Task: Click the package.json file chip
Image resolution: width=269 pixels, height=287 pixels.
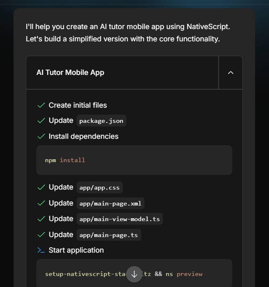Action: pyautogui.click(x=102, y=121)
